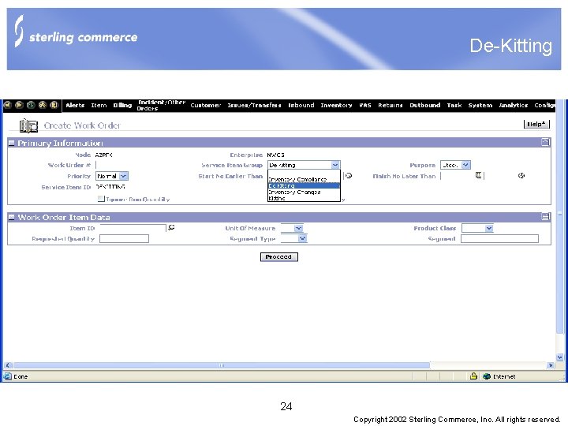Open the Config menu
This screenshot has height=426, width=568.
coord(544,105)
